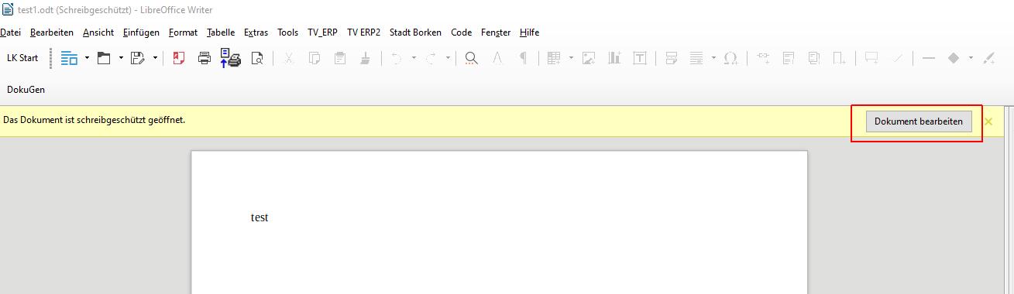Click the DokuGen toolbar button
The width and height of the screenshot is (1014, 294).
tap(26, 90)
